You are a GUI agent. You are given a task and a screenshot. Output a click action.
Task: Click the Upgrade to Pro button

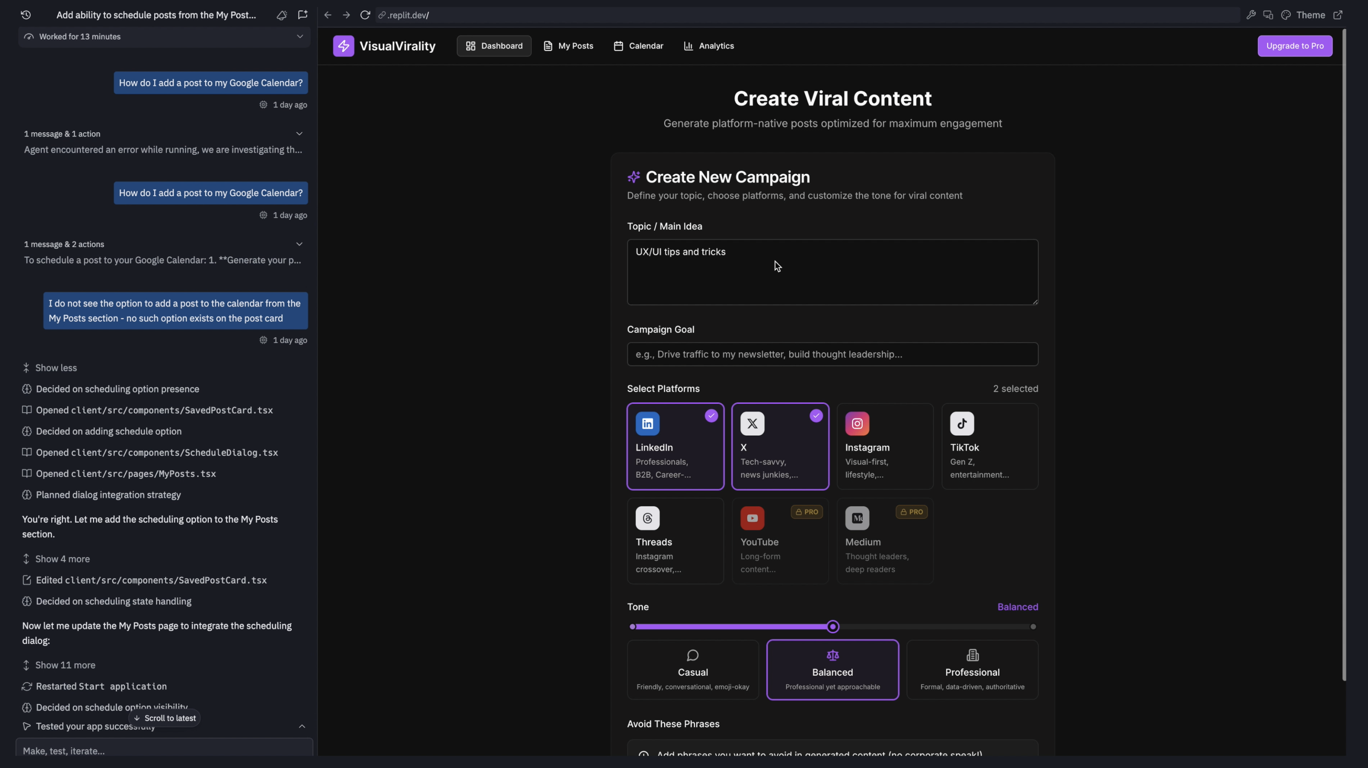(x=1295, y=46)
